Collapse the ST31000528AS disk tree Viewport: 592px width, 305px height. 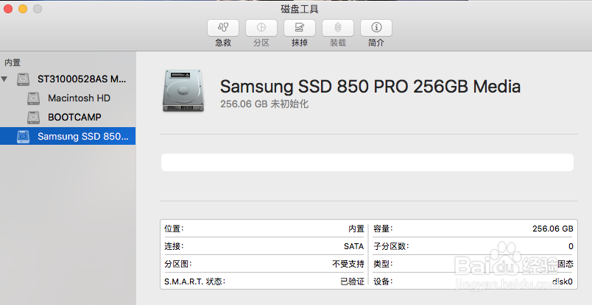pos(4,79)
